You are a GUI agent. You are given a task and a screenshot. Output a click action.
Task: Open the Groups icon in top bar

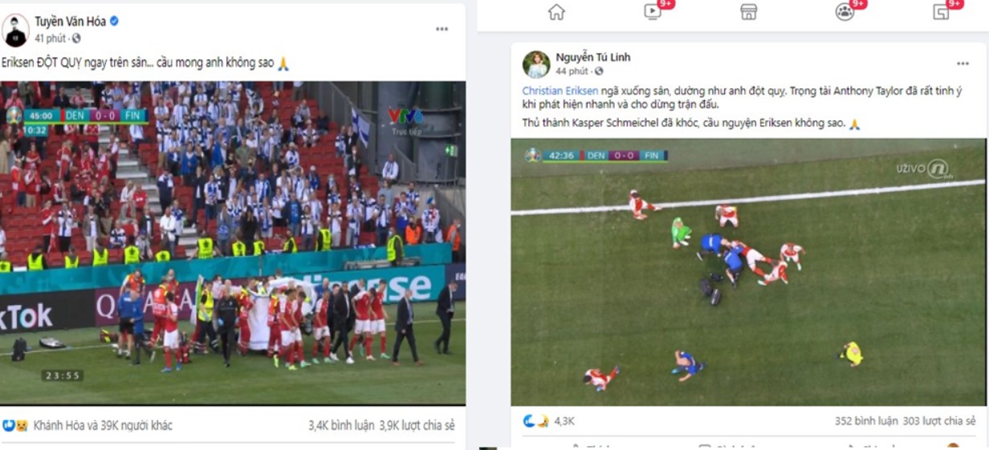click(845, 11)
